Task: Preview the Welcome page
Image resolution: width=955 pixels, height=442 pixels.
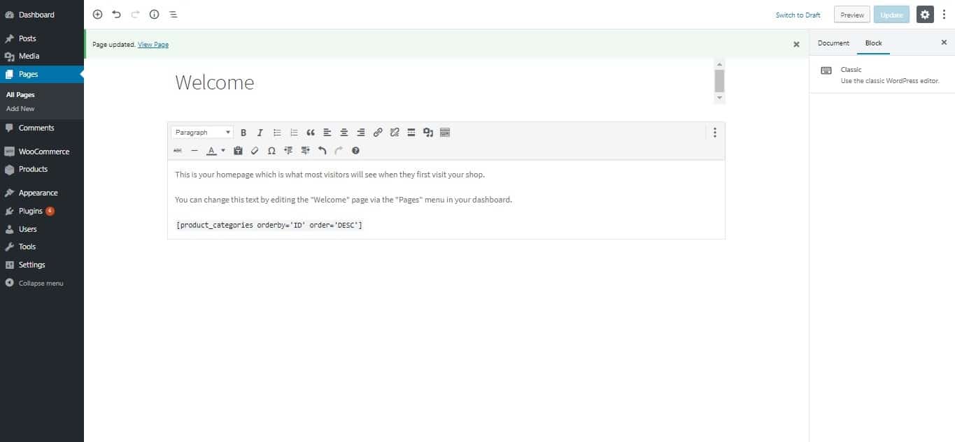Action: [x=851, y=14]
